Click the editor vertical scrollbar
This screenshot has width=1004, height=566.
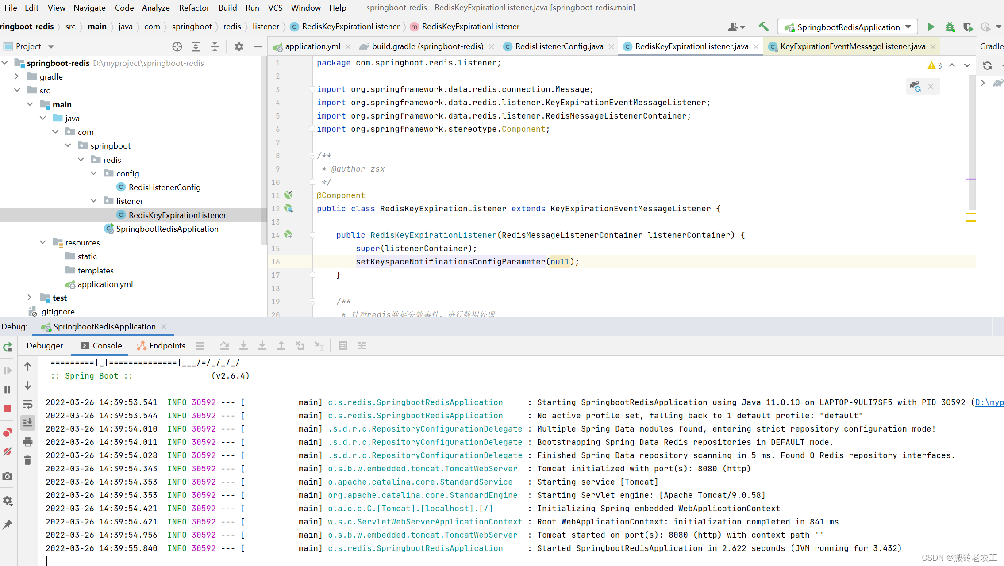(972, 141)
